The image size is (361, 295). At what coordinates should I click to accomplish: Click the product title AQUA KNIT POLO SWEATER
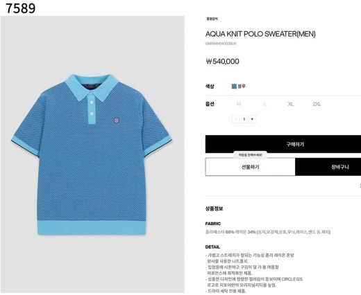pos(260,34)
